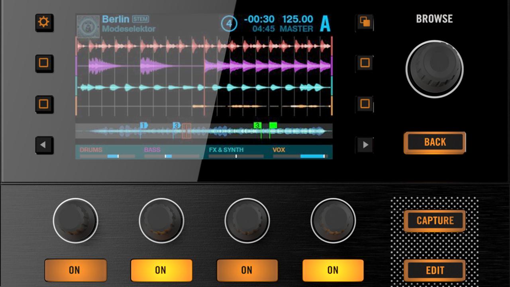Click the FX & SYNTH stem volume bar

click(x=236, y=156)
